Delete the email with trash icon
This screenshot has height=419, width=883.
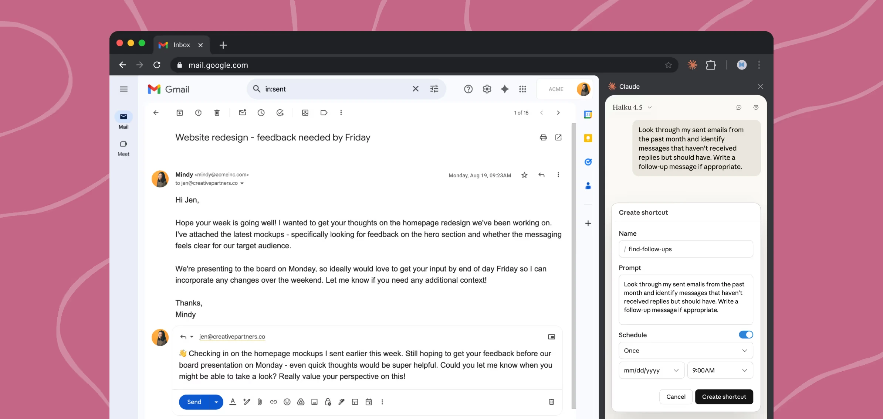pyautogui.click(x=217, y=113)
